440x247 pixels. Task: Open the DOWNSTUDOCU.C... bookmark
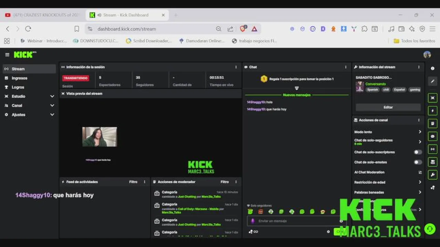pos(95,41)
